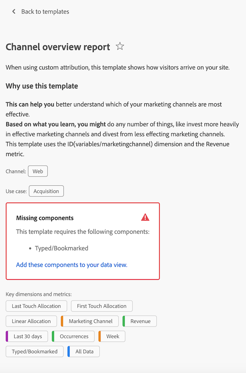Select the Marketing Channel dimension tag

tap(90, 321)
